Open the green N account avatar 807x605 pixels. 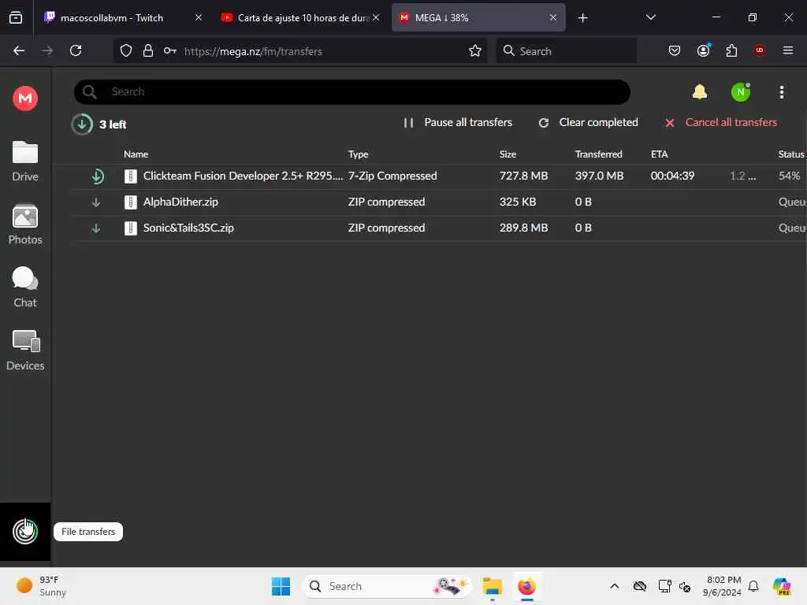coord(741,92)
